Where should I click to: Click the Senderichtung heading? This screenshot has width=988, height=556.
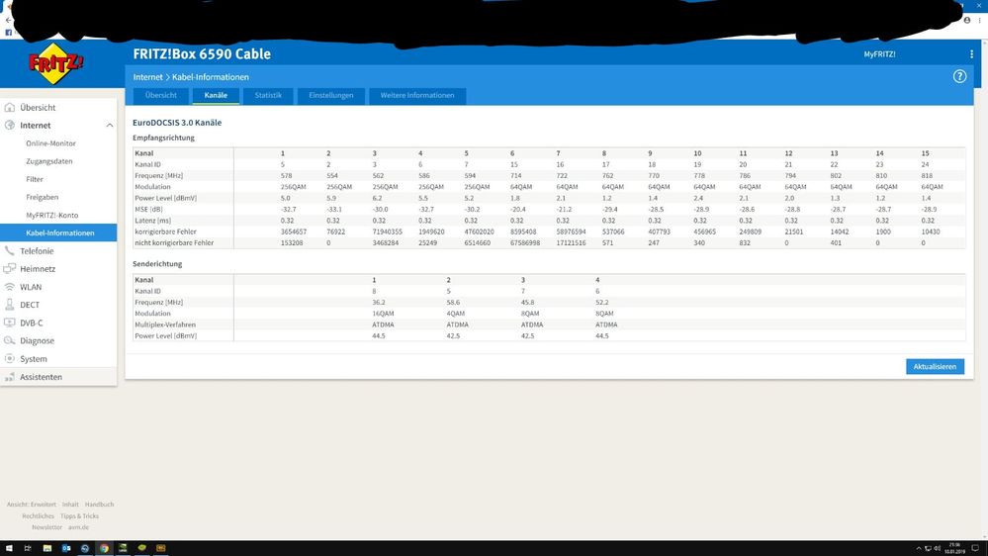point(157,263)
